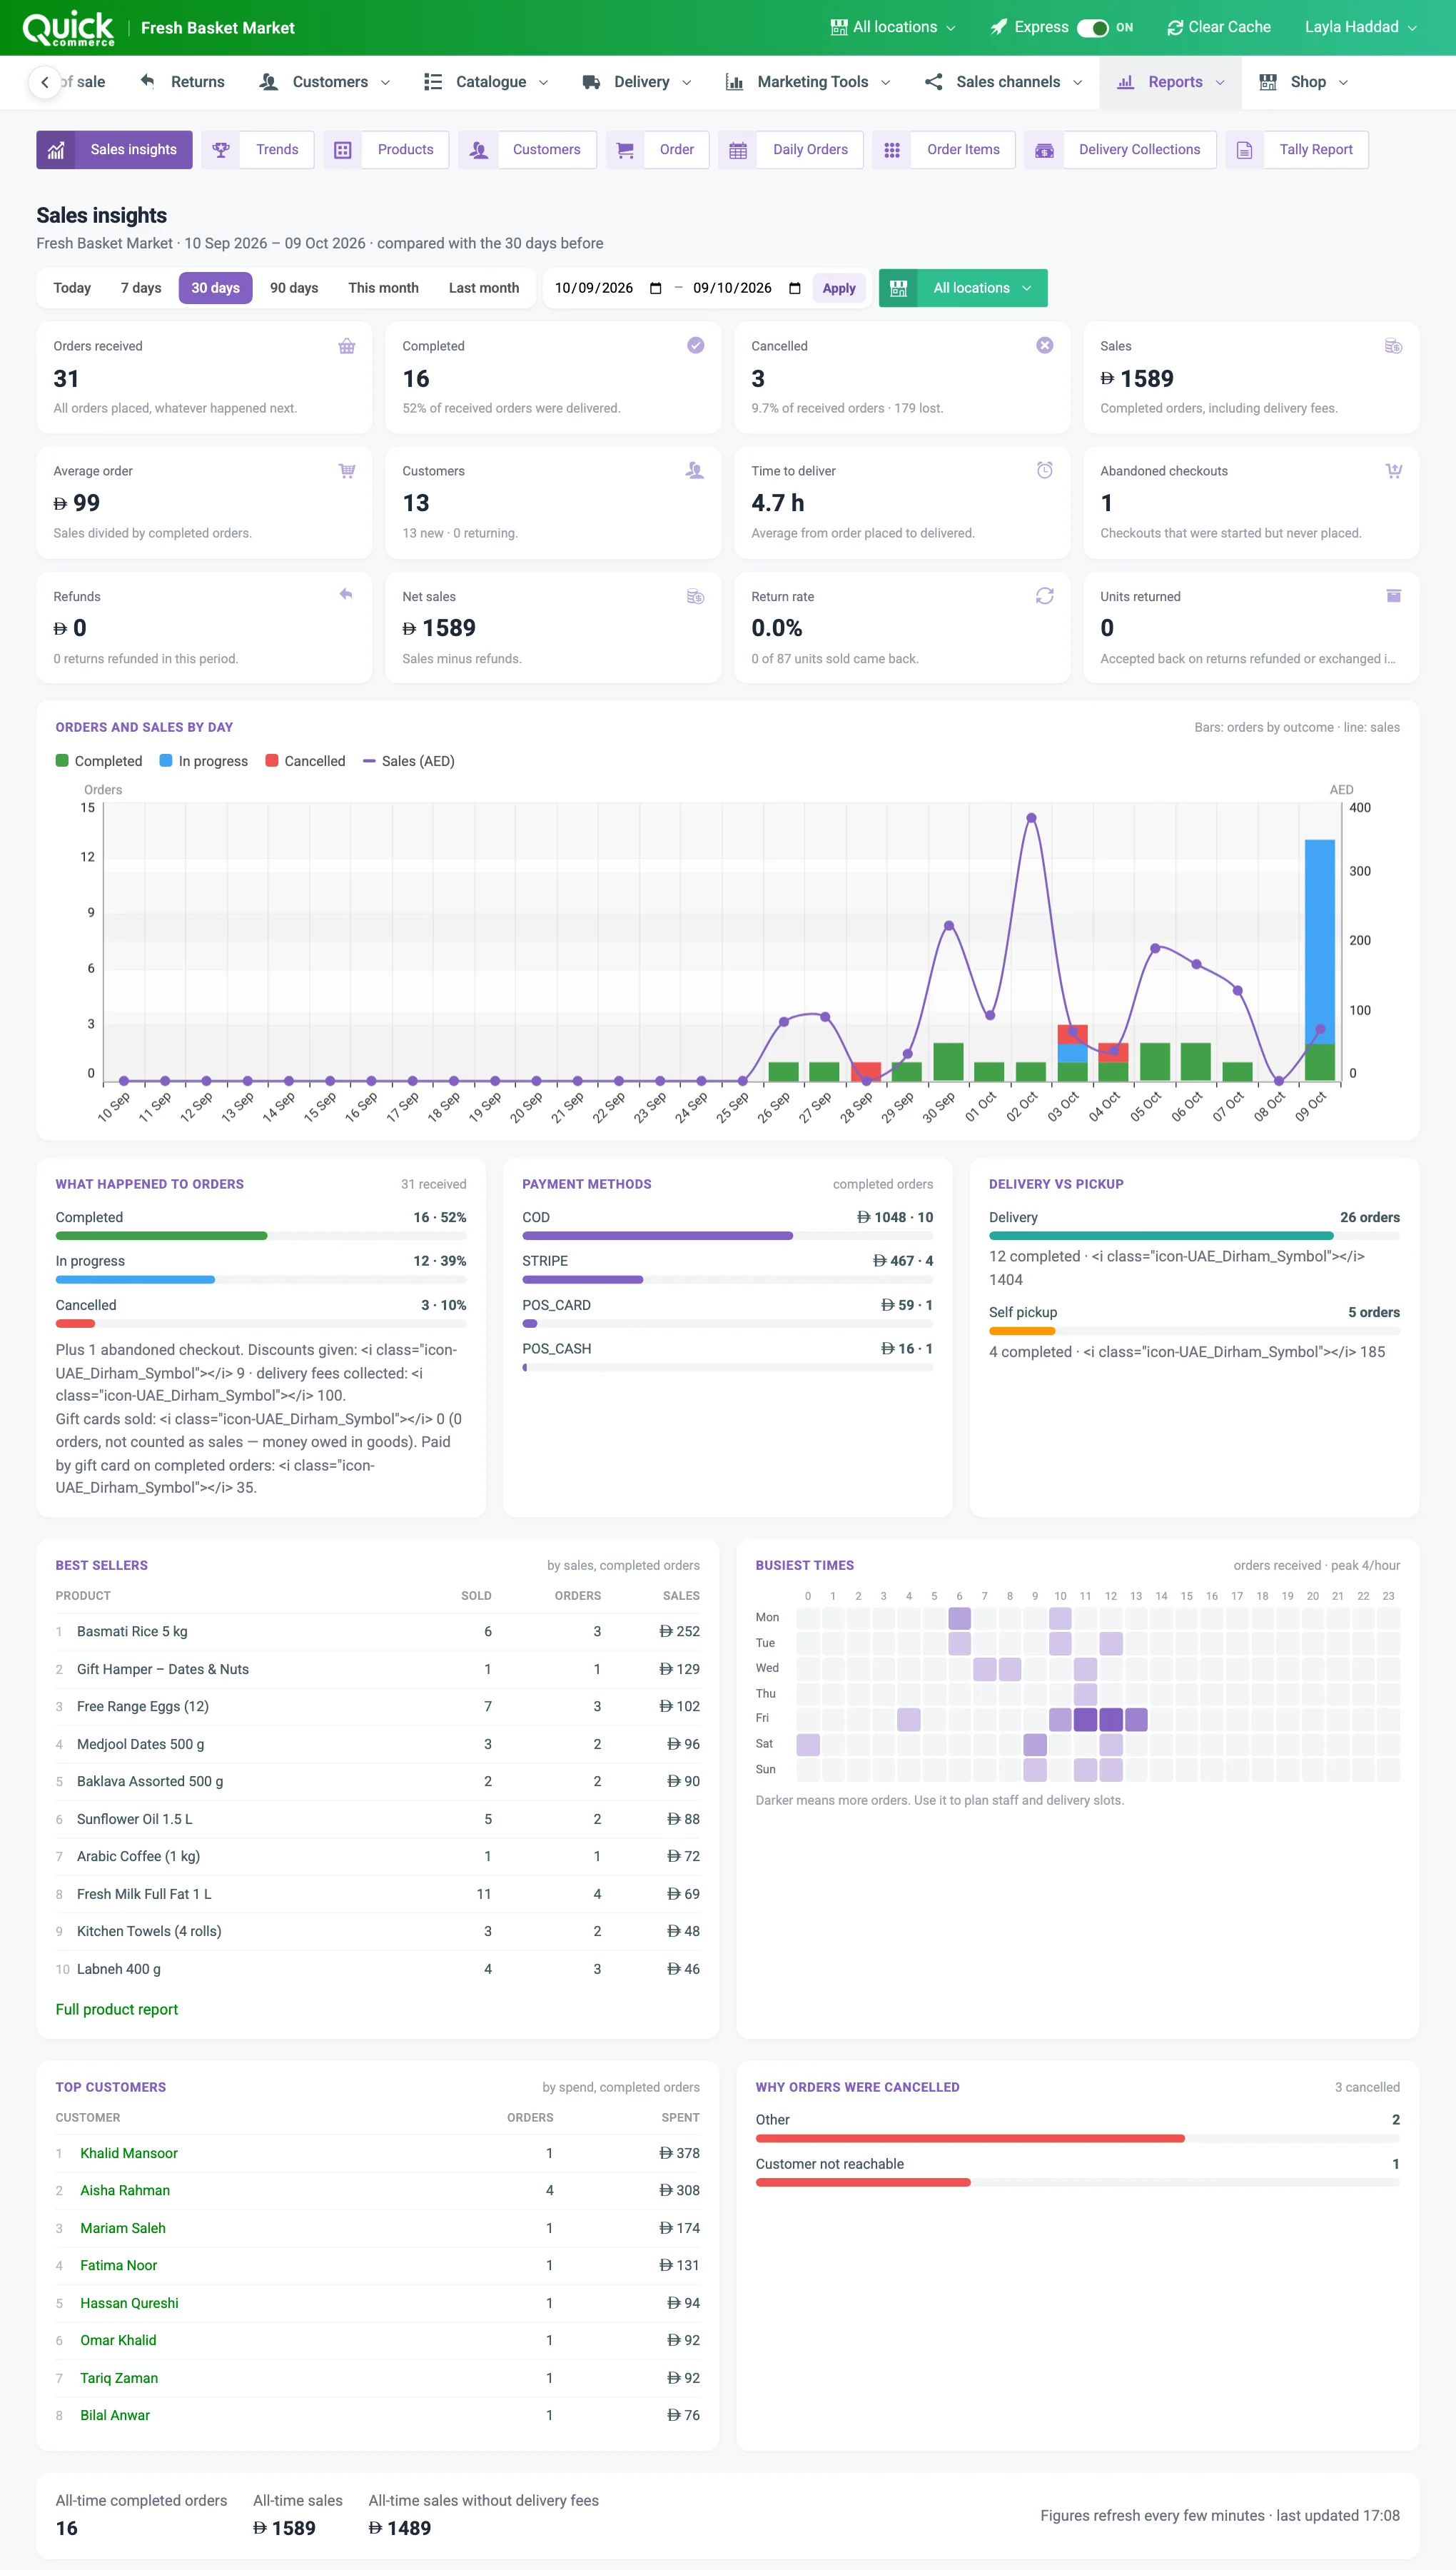
Task: Click the back arrow in navigation bar
Action: tap(44, 82)
